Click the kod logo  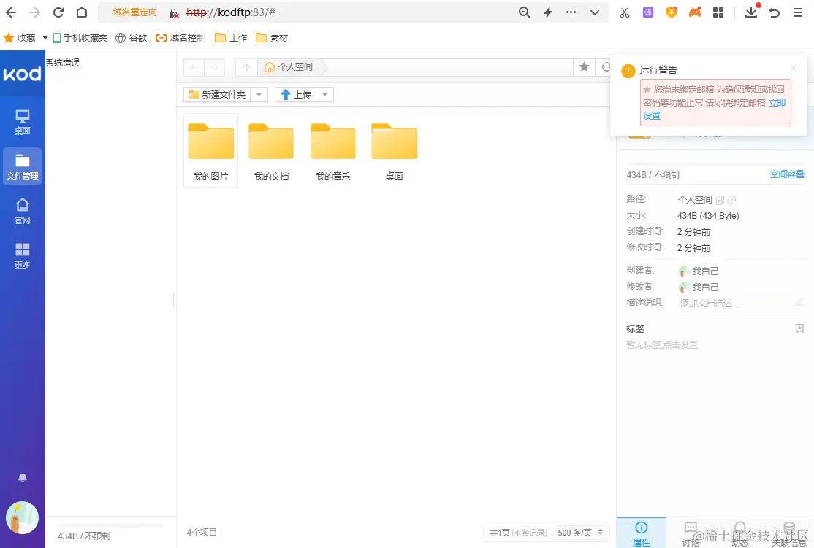click(23, 74)
